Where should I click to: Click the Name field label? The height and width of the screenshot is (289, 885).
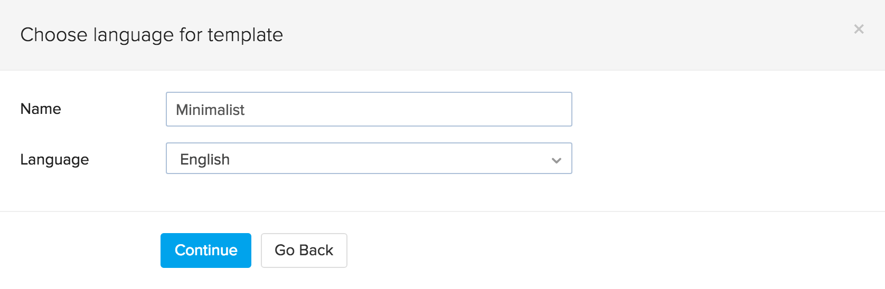pyautogui.click(x=41, y=109)
